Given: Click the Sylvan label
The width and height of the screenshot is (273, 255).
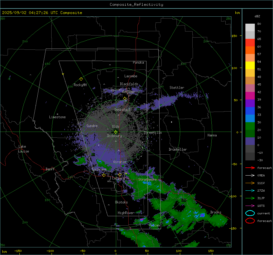Looking at the screenshot, I should pos(116,89).
